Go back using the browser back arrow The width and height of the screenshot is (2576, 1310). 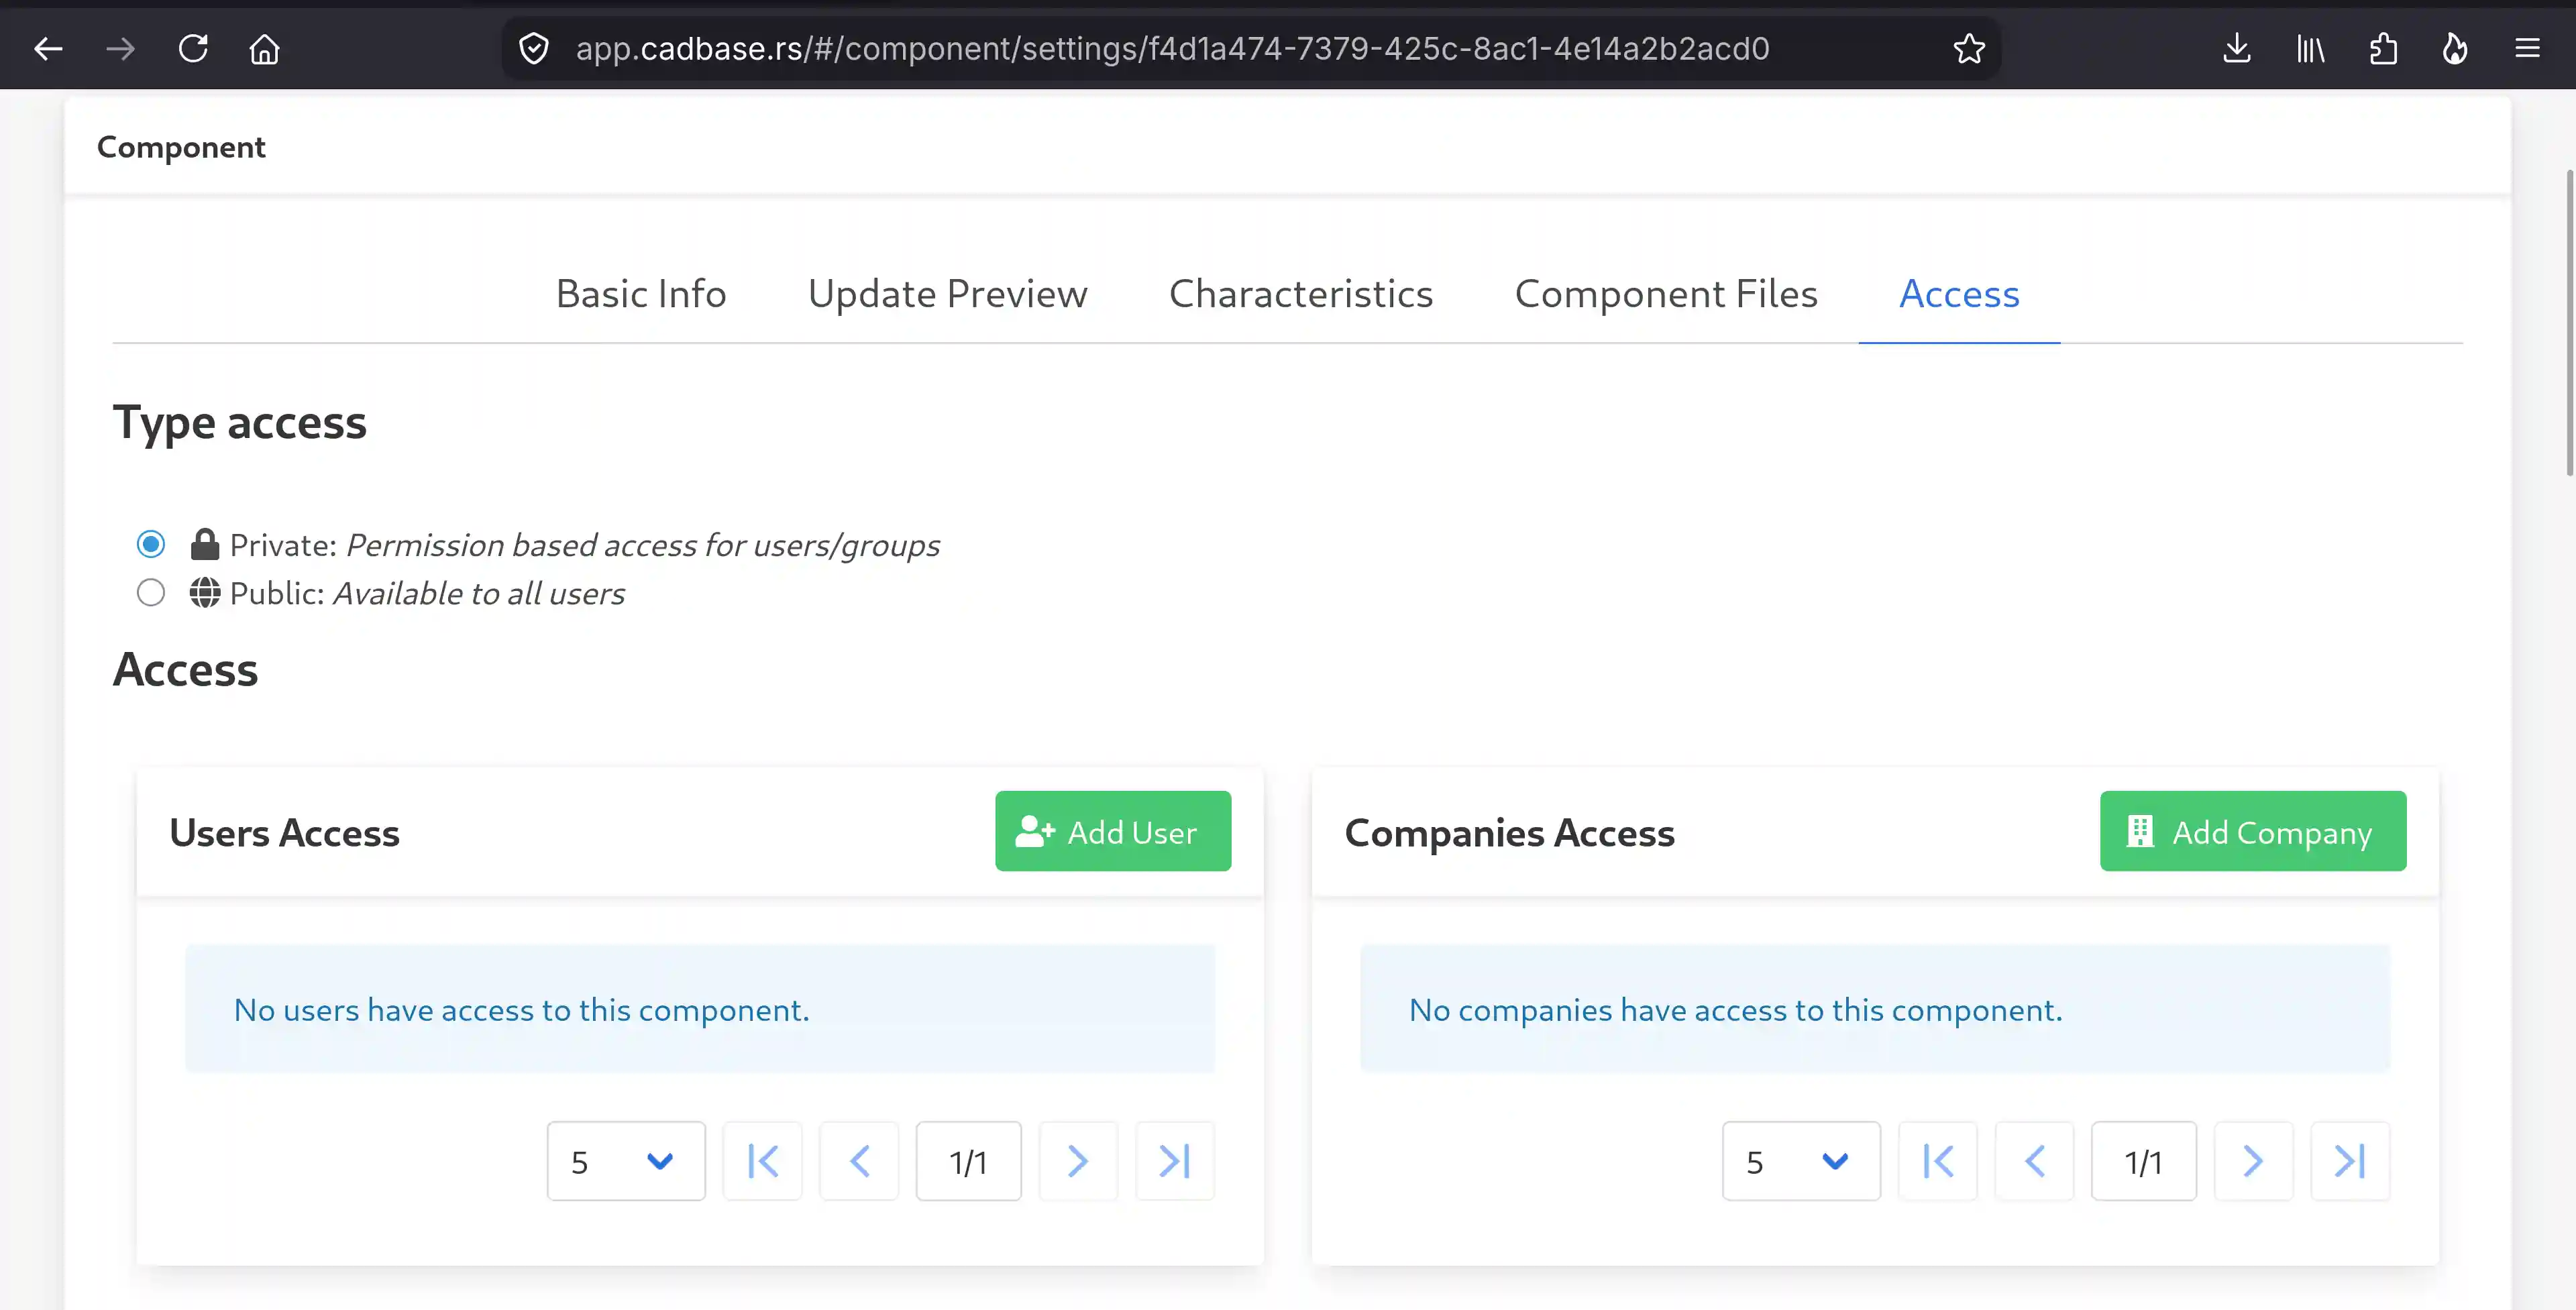pyautogui.click(x=48, y=48)
